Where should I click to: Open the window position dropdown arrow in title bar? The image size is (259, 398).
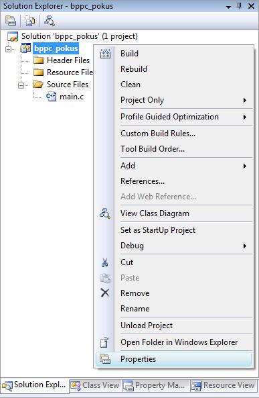coord(228,7)
